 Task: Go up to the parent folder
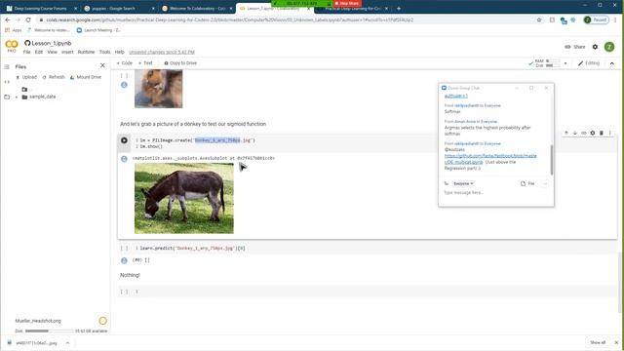tap(24, 89)
